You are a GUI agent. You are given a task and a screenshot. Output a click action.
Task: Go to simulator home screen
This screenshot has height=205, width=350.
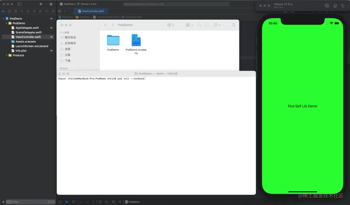(335, 6)
